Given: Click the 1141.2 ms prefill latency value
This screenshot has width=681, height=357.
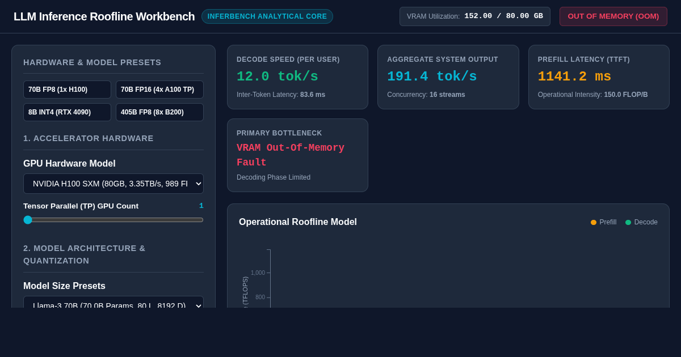Looking at the screenshot, I should 574,76.
